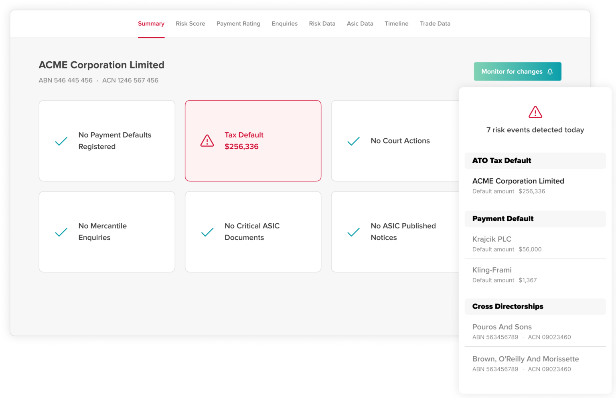616x398 pixels.
Task: Open the Tax Default $256,336 card
Action: pyautogui.click(x=253, y=141)
